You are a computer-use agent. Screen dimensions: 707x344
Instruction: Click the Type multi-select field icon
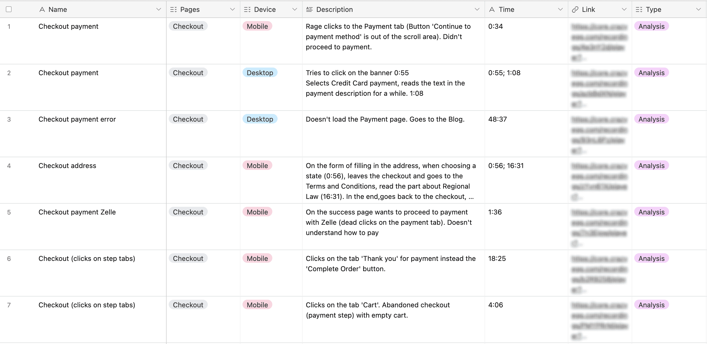[639, 9]
